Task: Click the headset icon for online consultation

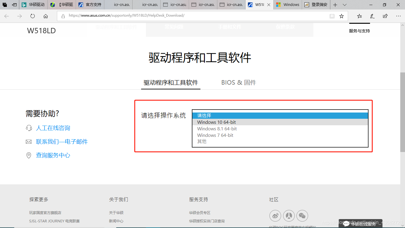Action: [x=29, y=128]
